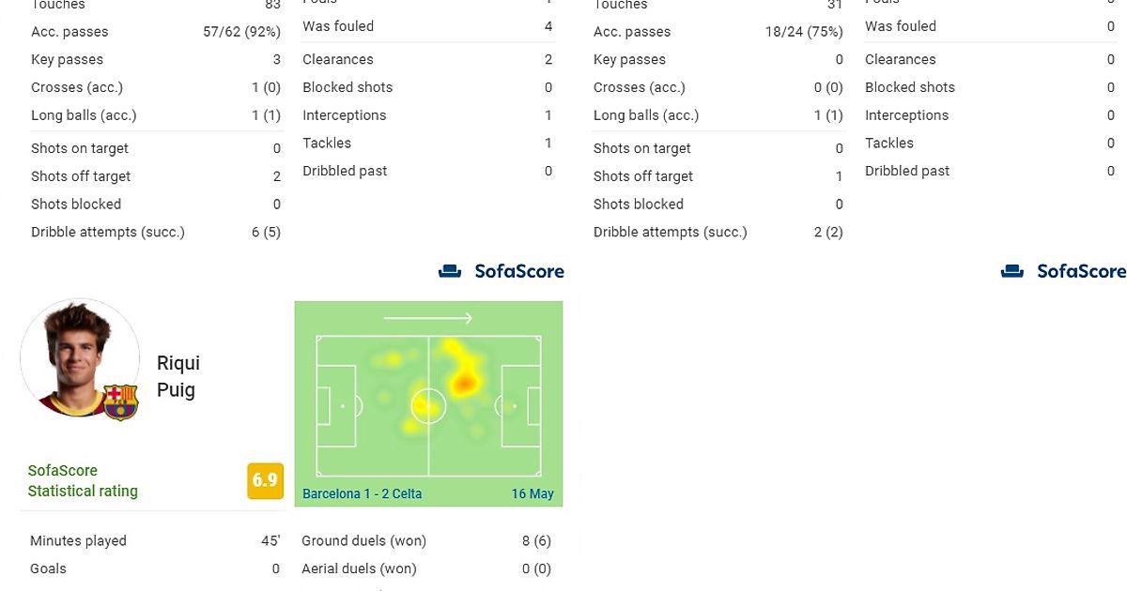1127x591 pixels.
Task: Click the Riqui Puig name text
Action: 178,376
